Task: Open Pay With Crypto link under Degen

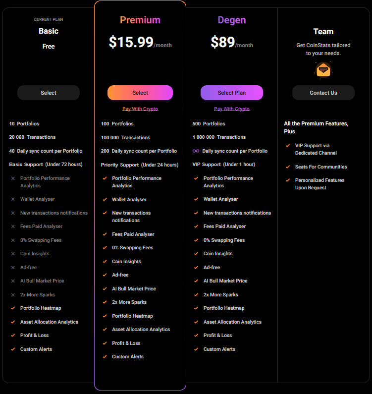Action: [232, 109]
